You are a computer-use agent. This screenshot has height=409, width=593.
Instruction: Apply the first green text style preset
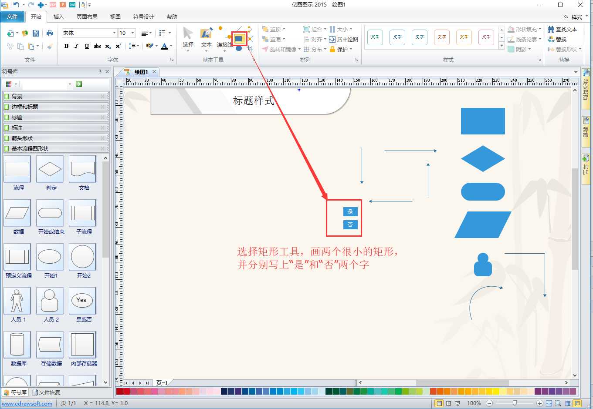(x=375, y=37)
